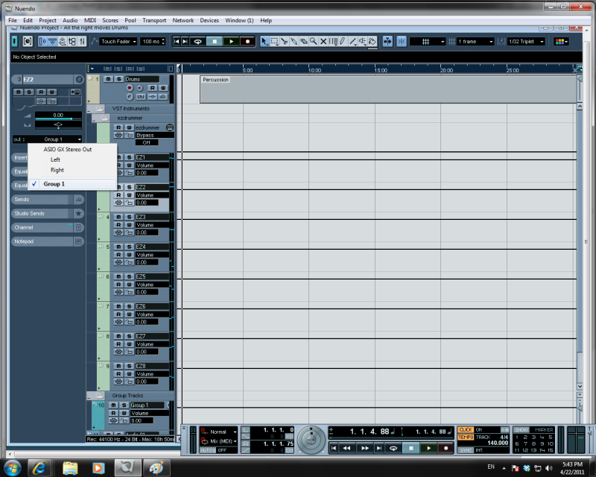This screenshot has width=596, height=477.
Task: Select the Range Selection tool
Action: point(274,42)
